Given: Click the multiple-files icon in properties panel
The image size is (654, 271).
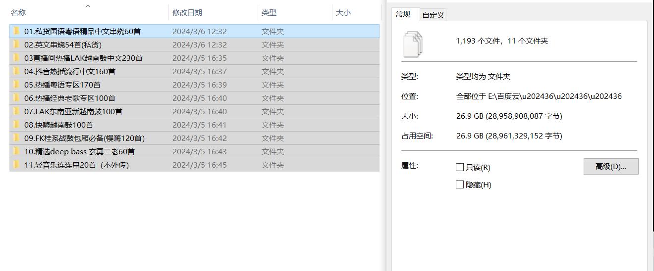Looking at the screenshot, I should (413, 44).
